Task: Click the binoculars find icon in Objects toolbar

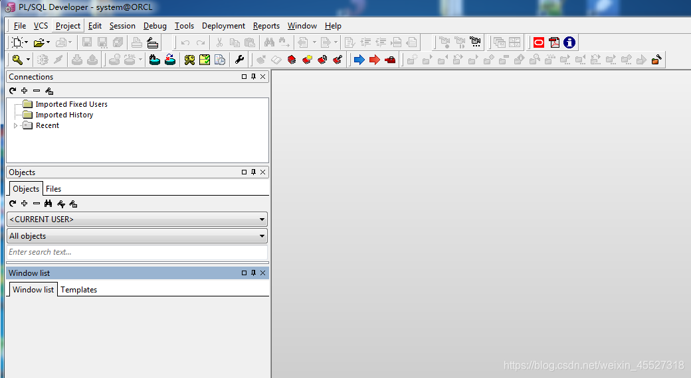Action: [49, 204]
